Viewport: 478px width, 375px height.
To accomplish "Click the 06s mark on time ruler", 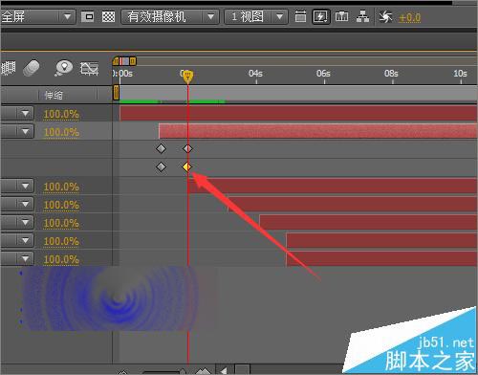I will pyautogui.click(x=323, y=74).
